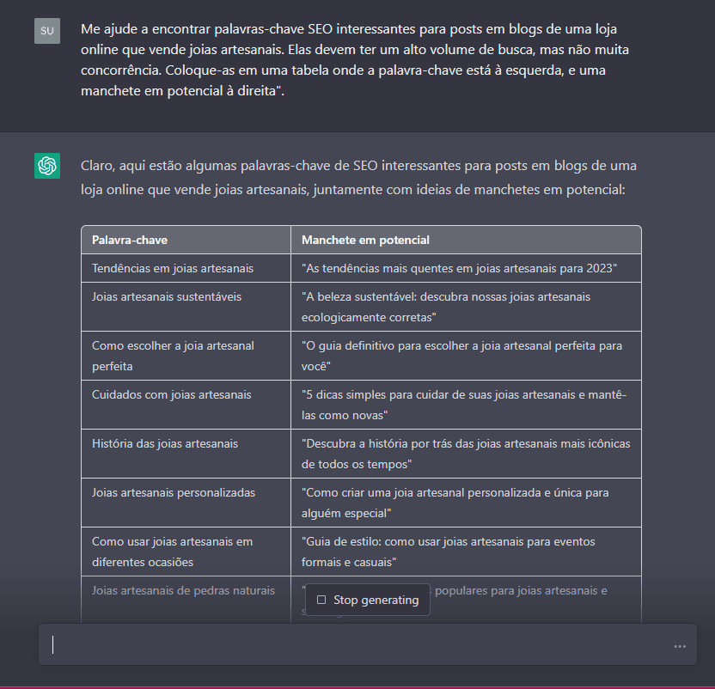Click the Palavra-chave column header
The height and width of the screenshot is (689, 715).
click(x=186, y=240)
